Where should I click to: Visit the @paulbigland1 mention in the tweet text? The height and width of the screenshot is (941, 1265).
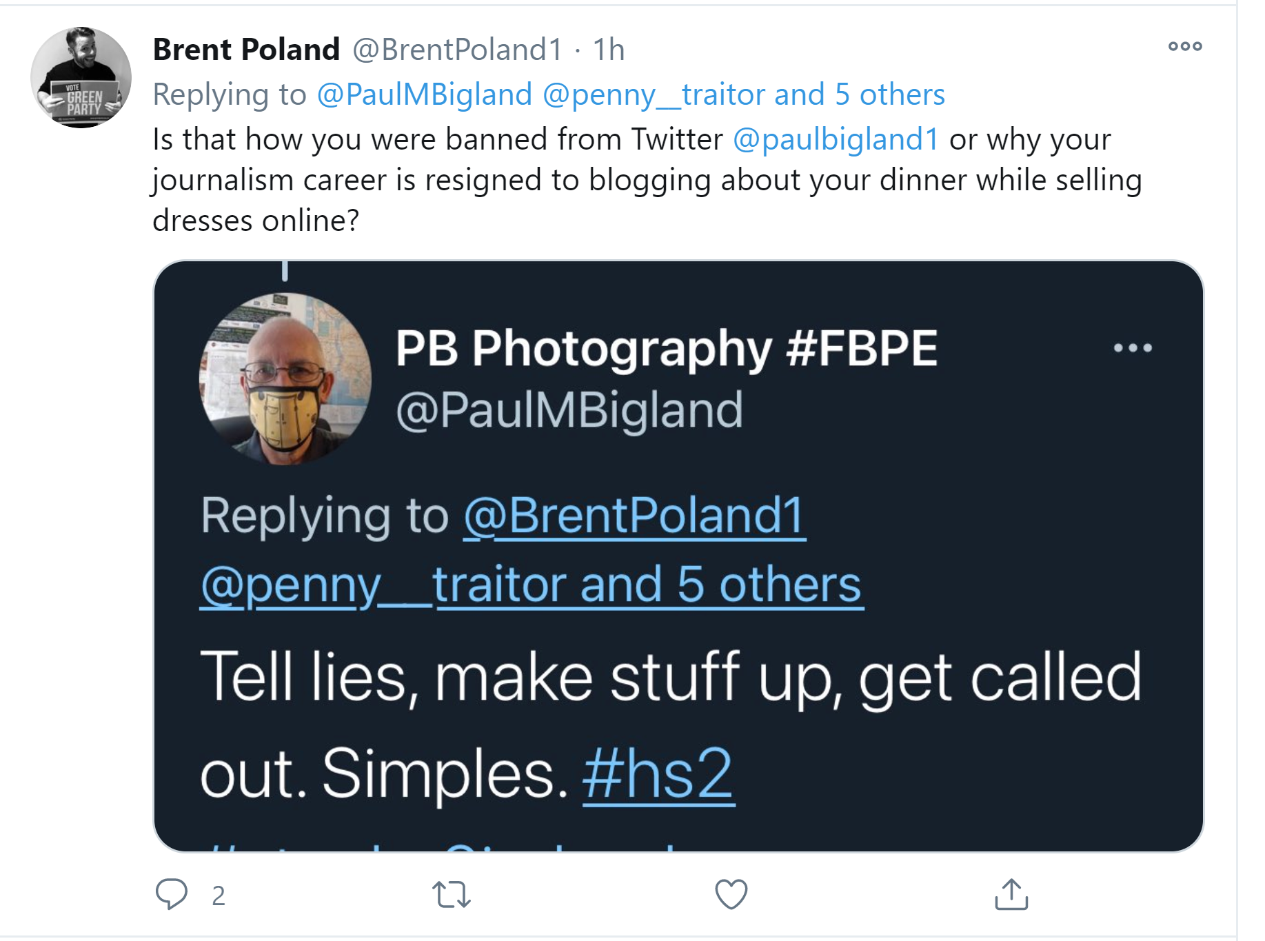click(x=836, y=139)
